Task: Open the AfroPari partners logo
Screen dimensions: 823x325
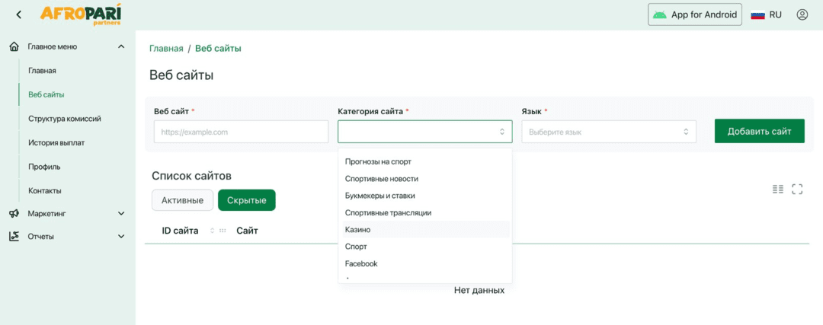Action: (x=80, y=14)
